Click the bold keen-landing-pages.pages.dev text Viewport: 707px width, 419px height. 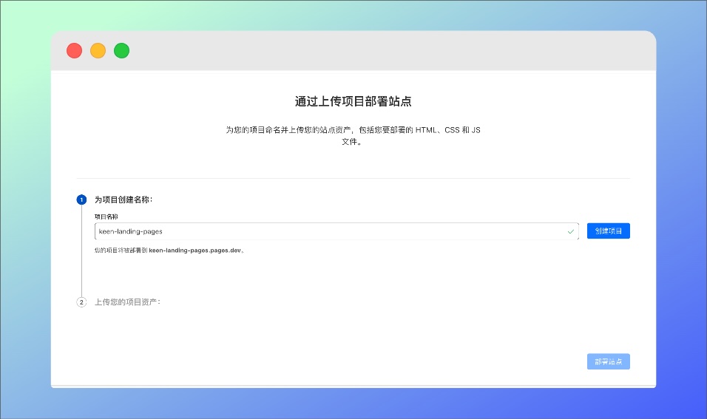click(x=195, y=250)
